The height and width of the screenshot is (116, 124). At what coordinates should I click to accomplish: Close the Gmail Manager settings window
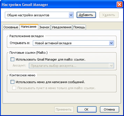[x=119, y=5]
